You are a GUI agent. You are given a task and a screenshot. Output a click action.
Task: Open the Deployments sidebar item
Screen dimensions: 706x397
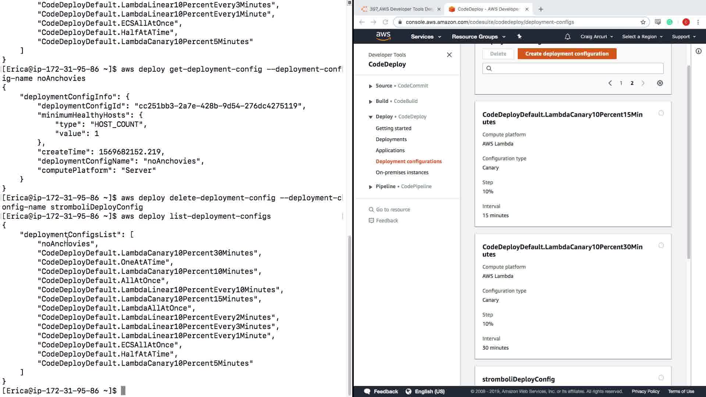point(391,139)
